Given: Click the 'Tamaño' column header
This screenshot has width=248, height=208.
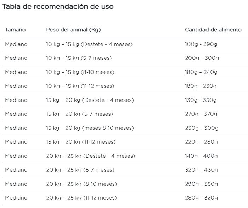Looking at the screenshot, I should 15,30.
